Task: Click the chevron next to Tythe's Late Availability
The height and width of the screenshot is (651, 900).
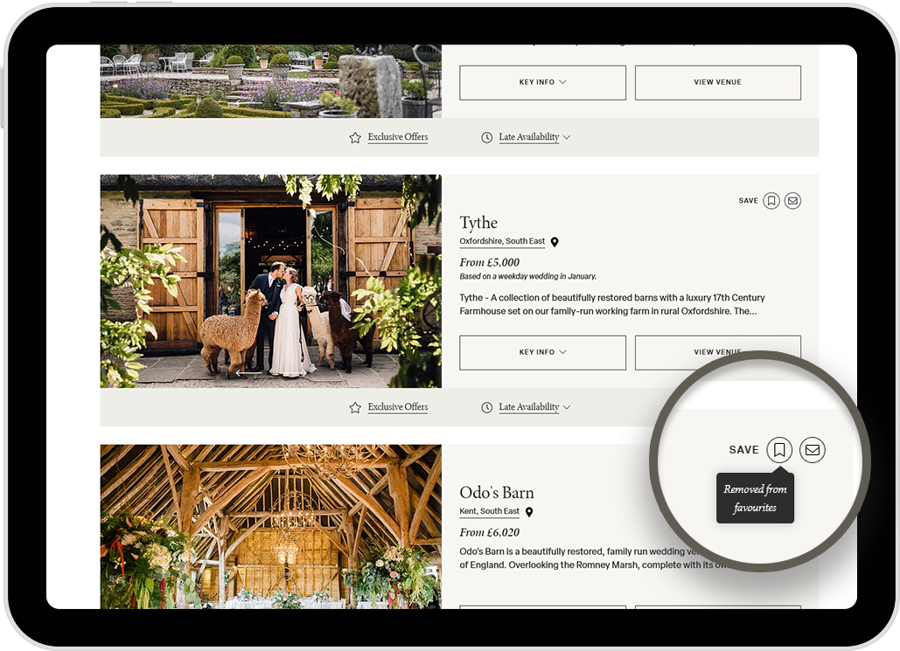Action: tap(567, 407)
